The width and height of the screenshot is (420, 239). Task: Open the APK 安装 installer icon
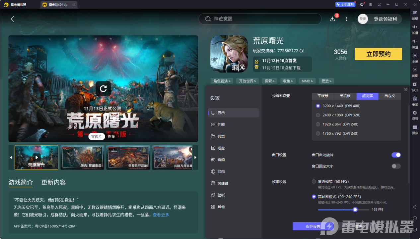tap(415, 100)
